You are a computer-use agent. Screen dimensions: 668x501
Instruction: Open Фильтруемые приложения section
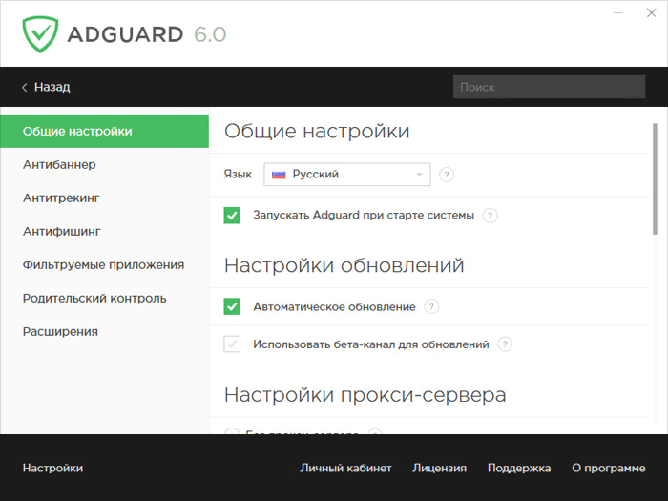(x=103, y=265)
